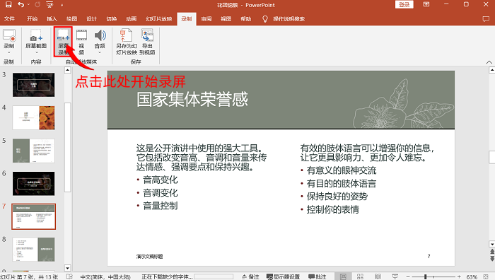Screen dimensions: 495x280
Task: Click bullet text 有意义的眼神交流
Action: pyautogui.click(x=342, y=170)
